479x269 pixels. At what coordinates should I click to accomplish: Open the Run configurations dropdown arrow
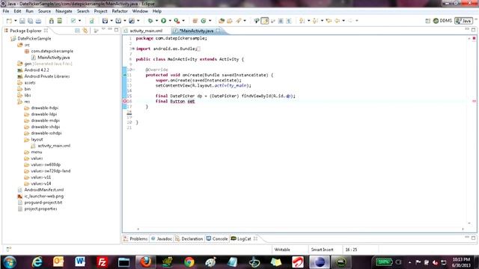[170, 21]
